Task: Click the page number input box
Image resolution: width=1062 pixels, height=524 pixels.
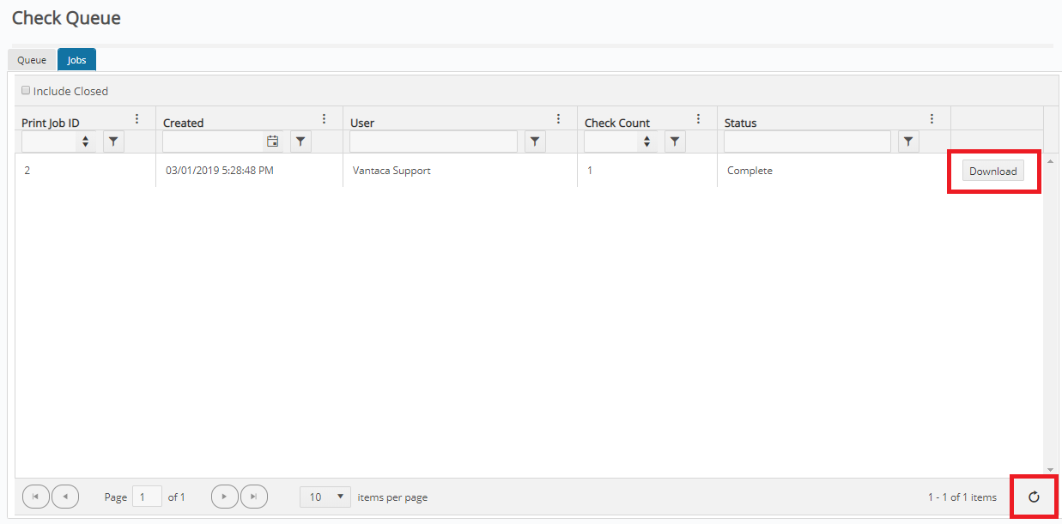Action: click(147, 497)
